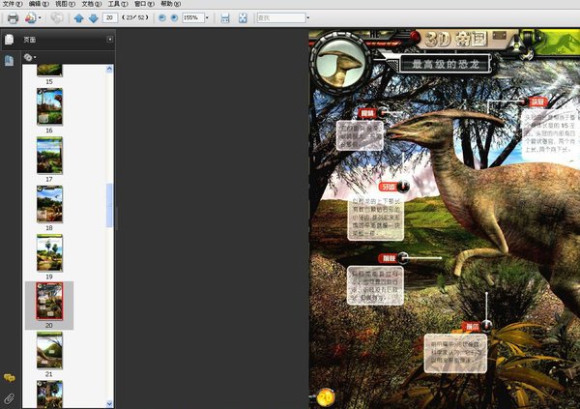Select page 16 thumbnail
The image size is (580, 409).
49,106
